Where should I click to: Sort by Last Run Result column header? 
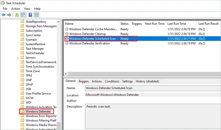tap(209, 24)
